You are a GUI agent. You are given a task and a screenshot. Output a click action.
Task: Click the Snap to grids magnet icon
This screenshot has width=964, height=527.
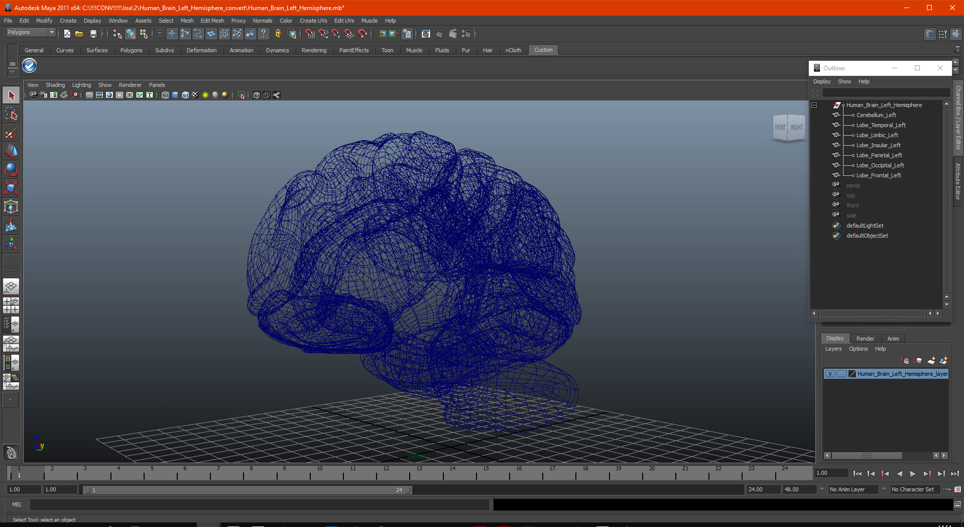pyautogui.click(x=310, y=34)
